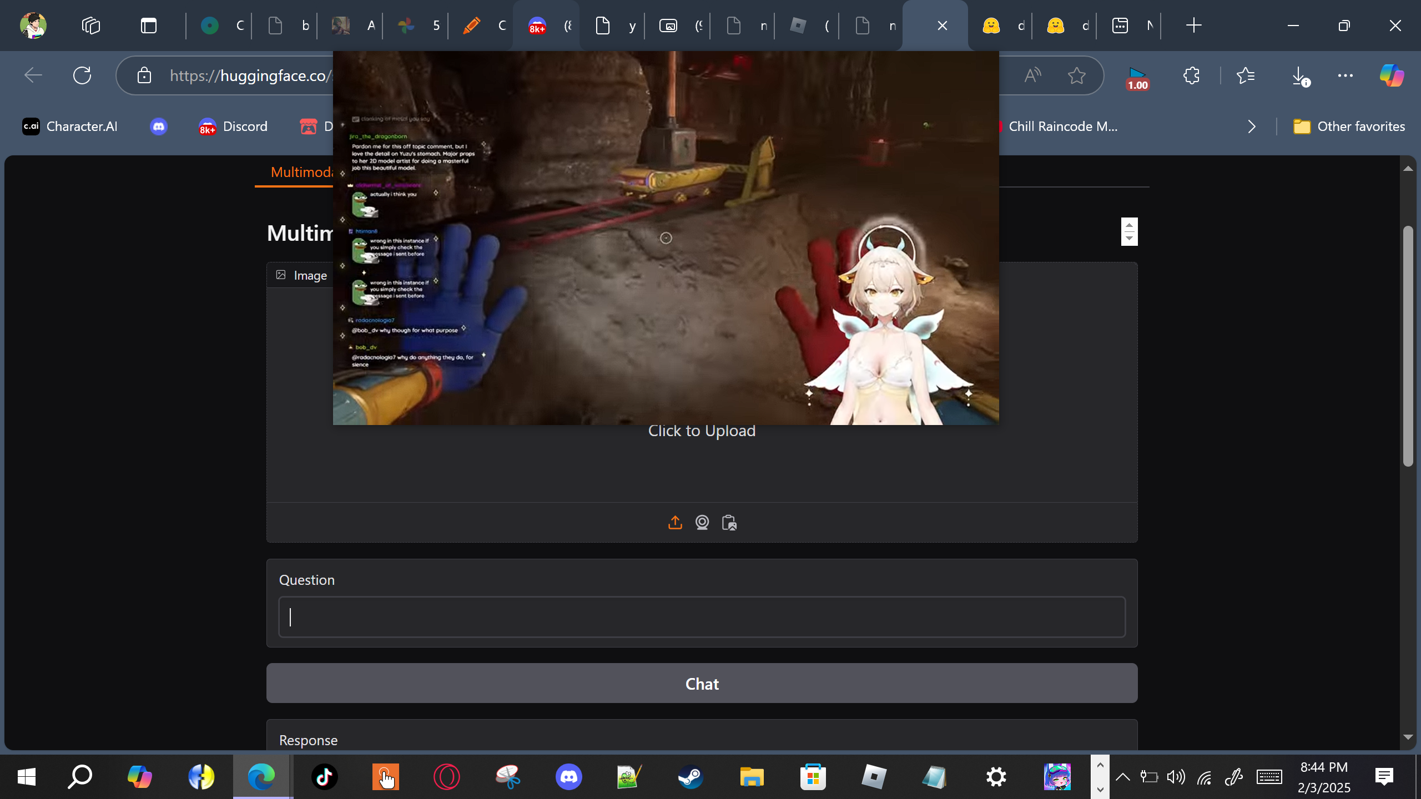Open Microsoft Store from the taskbar

point(813,777)
